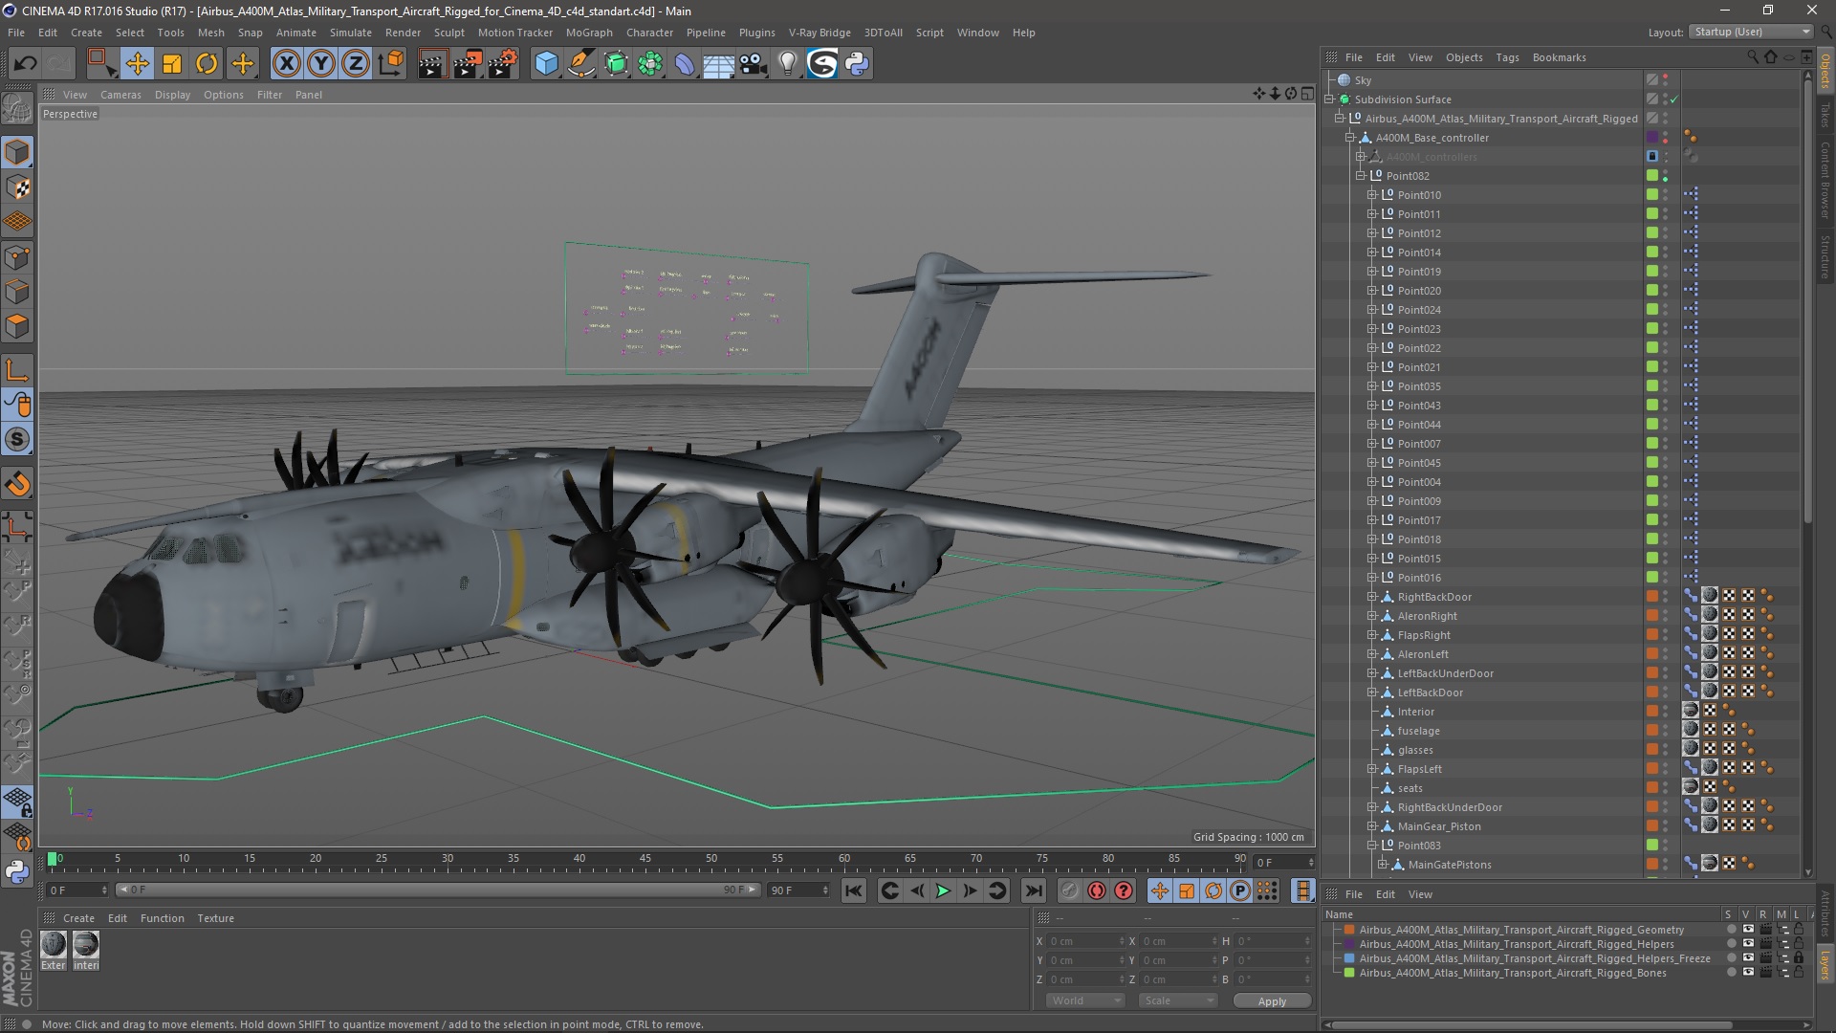Toggle Z axis lock
The width and height of the screenshot is (1836, 1033).
click(x=356, y=64)
